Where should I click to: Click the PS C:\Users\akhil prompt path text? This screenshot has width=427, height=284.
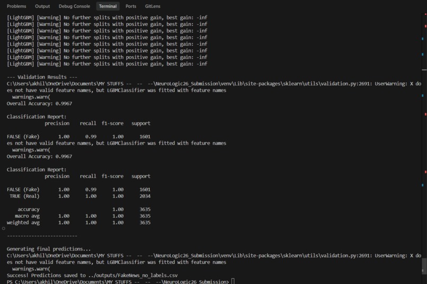click(x=118, y=281)
